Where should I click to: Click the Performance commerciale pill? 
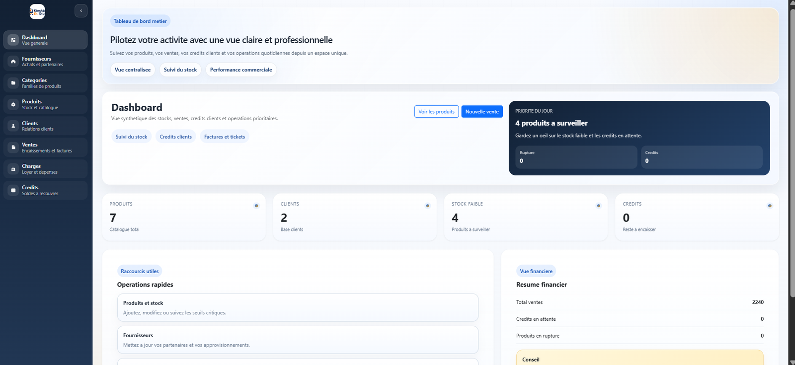[241, 70]
